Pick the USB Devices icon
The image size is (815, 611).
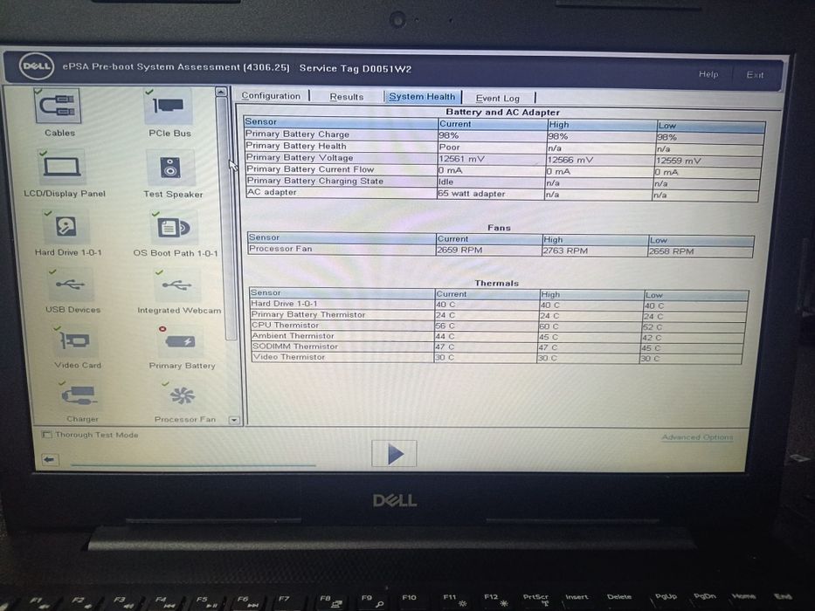pyautogui.click(x=70, y=285)
